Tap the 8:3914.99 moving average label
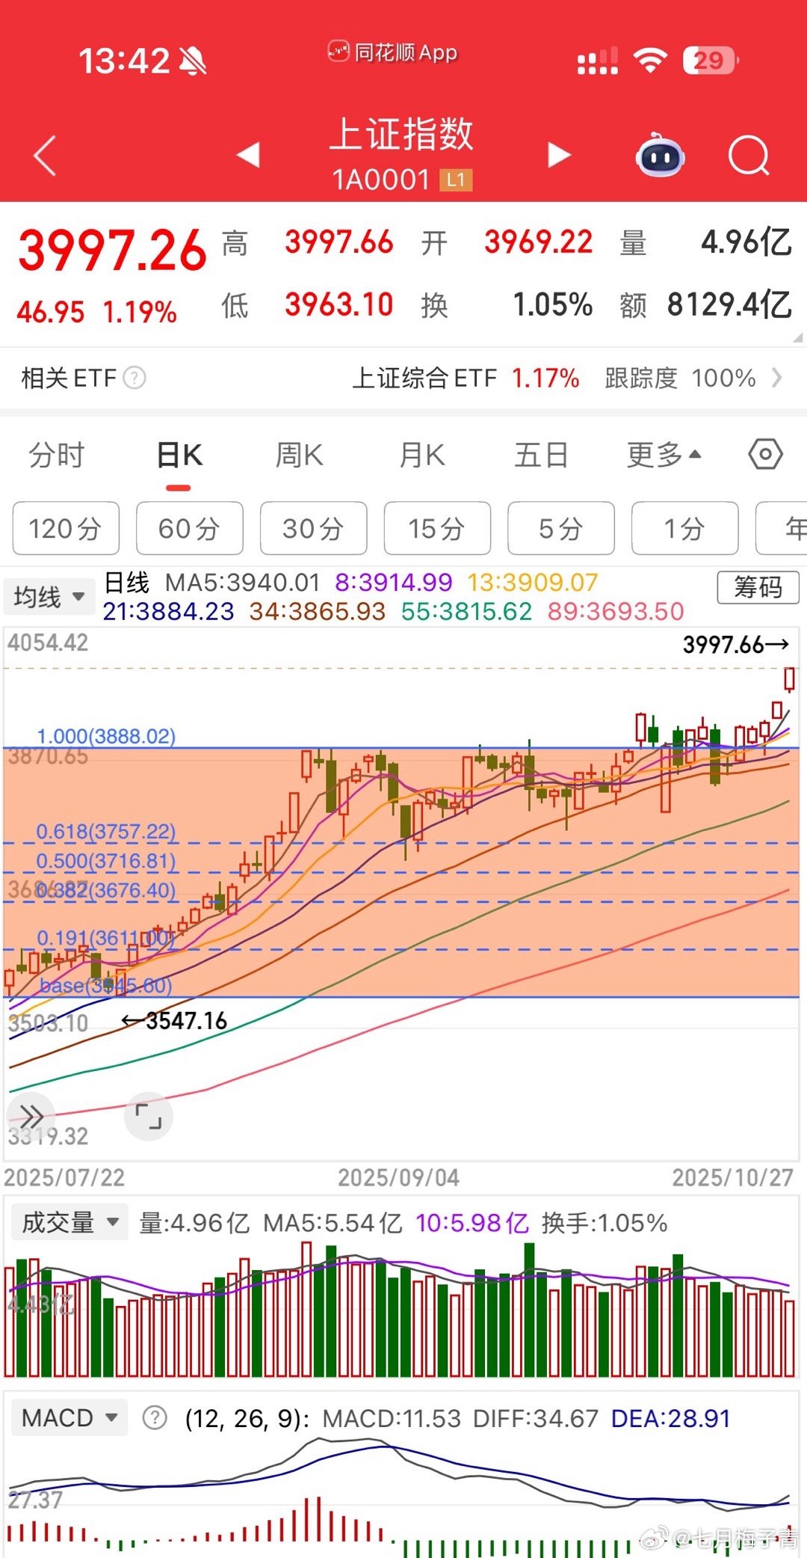Image resolution: width=807 pixels, height=1558 pixels. (394, 582)
